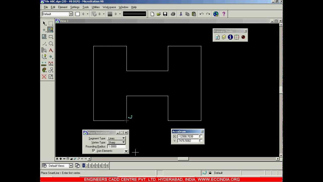Image resolution: width=323 pixels, height=182 pixels.
Task: Open the view groups dialog icon
Action: (x=77, y=166)
